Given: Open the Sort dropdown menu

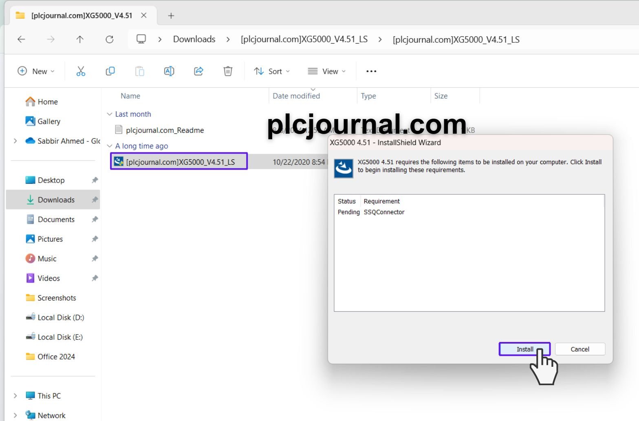Looking at the screenshot, I should tap(272, 71).
